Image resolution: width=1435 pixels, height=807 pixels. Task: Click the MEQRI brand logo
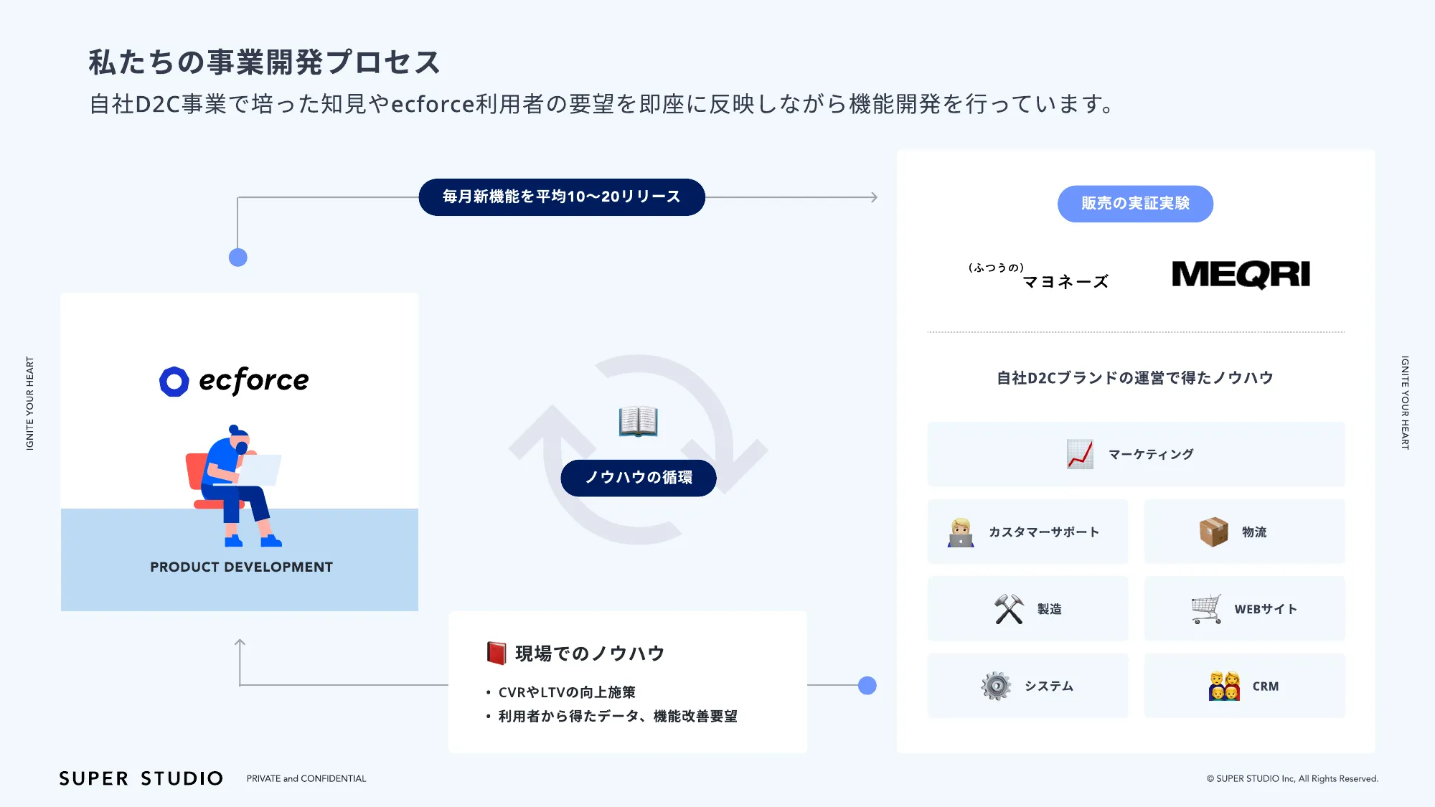pyautogui.click(x=1241, y=275)
